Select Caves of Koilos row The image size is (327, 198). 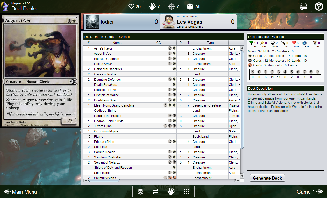(162, 74)
